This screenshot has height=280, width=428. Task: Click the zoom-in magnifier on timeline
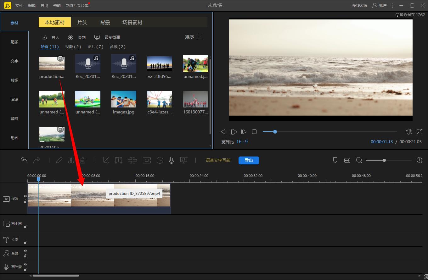(419, 160)
